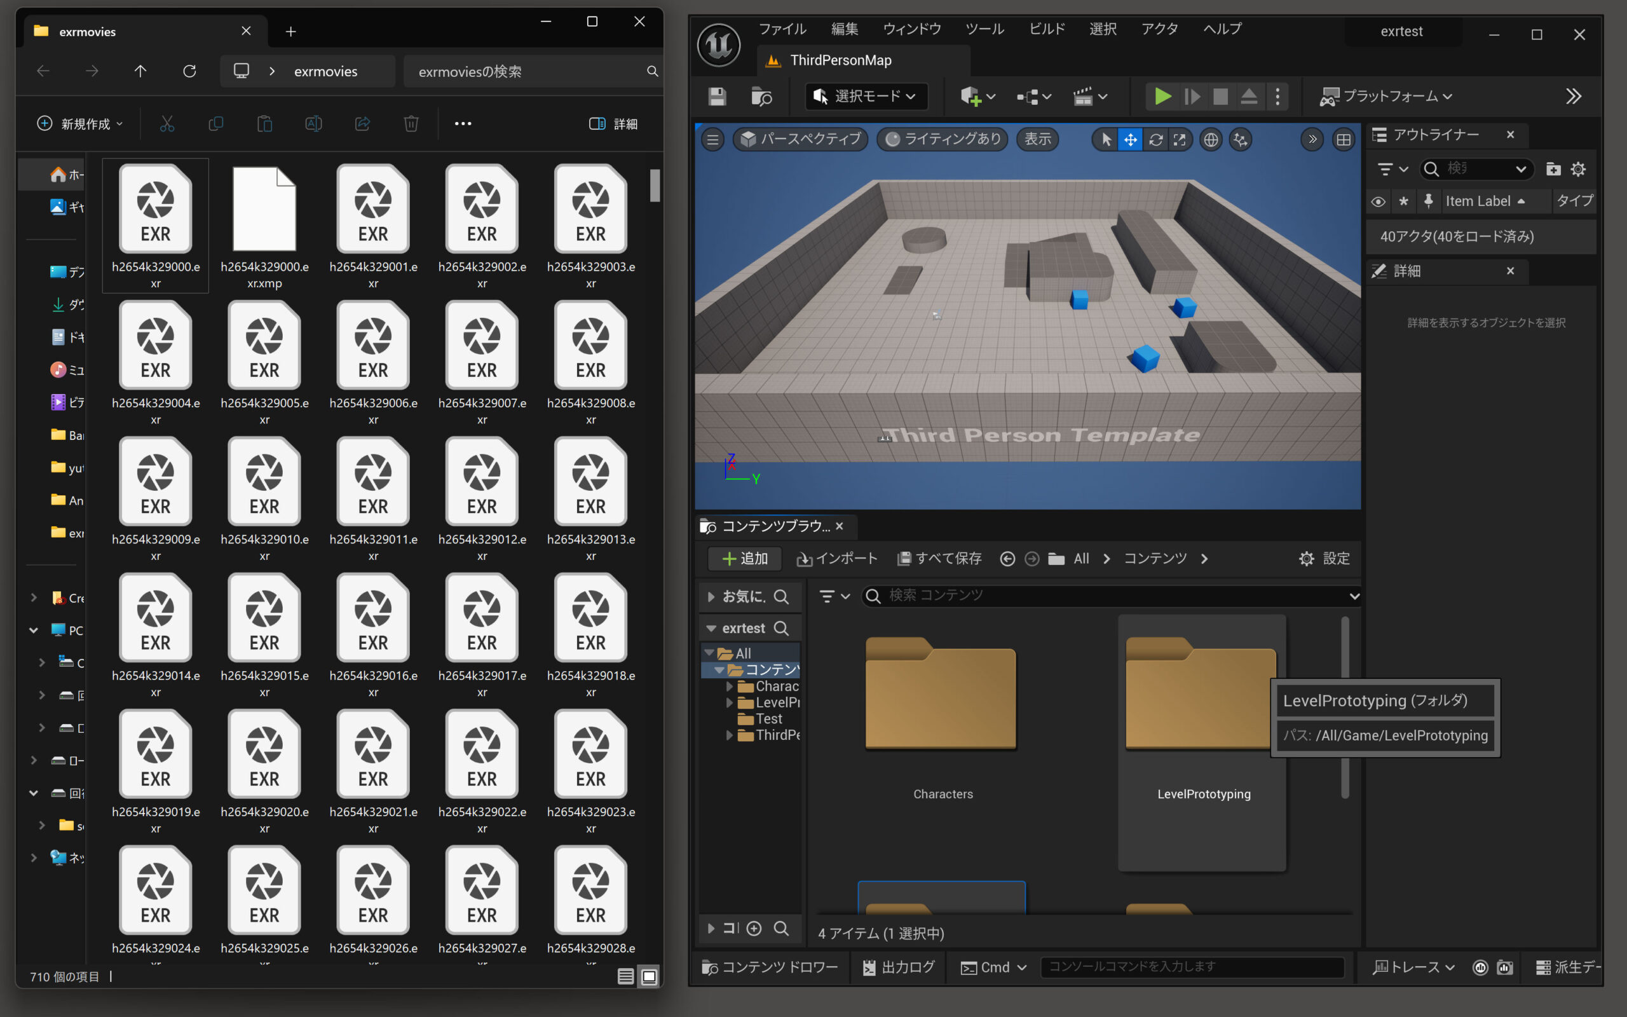
Task: Open the ビルド menu
Action: 1047,29
